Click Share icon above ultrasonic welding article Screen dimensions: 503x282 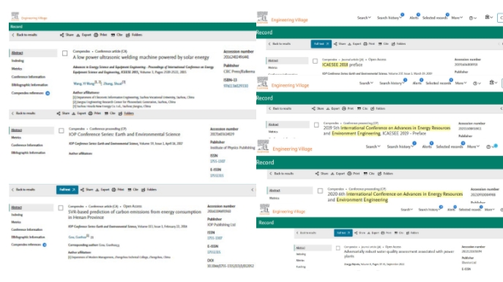(62, 35)
